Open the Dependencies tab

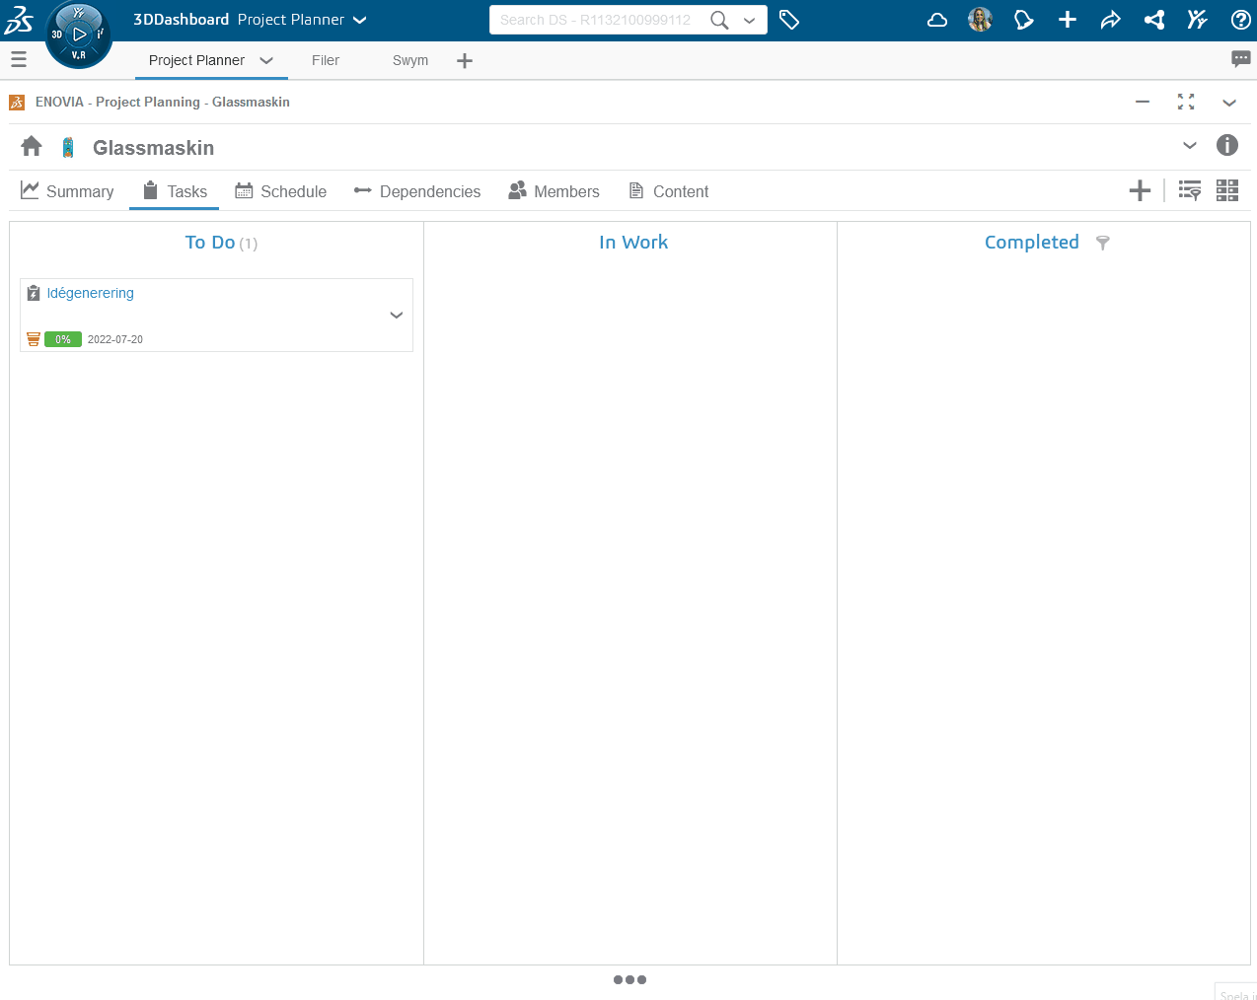(x=417, y=191)
